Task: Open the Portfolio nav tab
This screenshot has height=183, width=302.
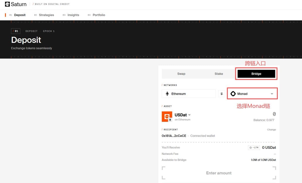Action: click(x=96, y=15)
